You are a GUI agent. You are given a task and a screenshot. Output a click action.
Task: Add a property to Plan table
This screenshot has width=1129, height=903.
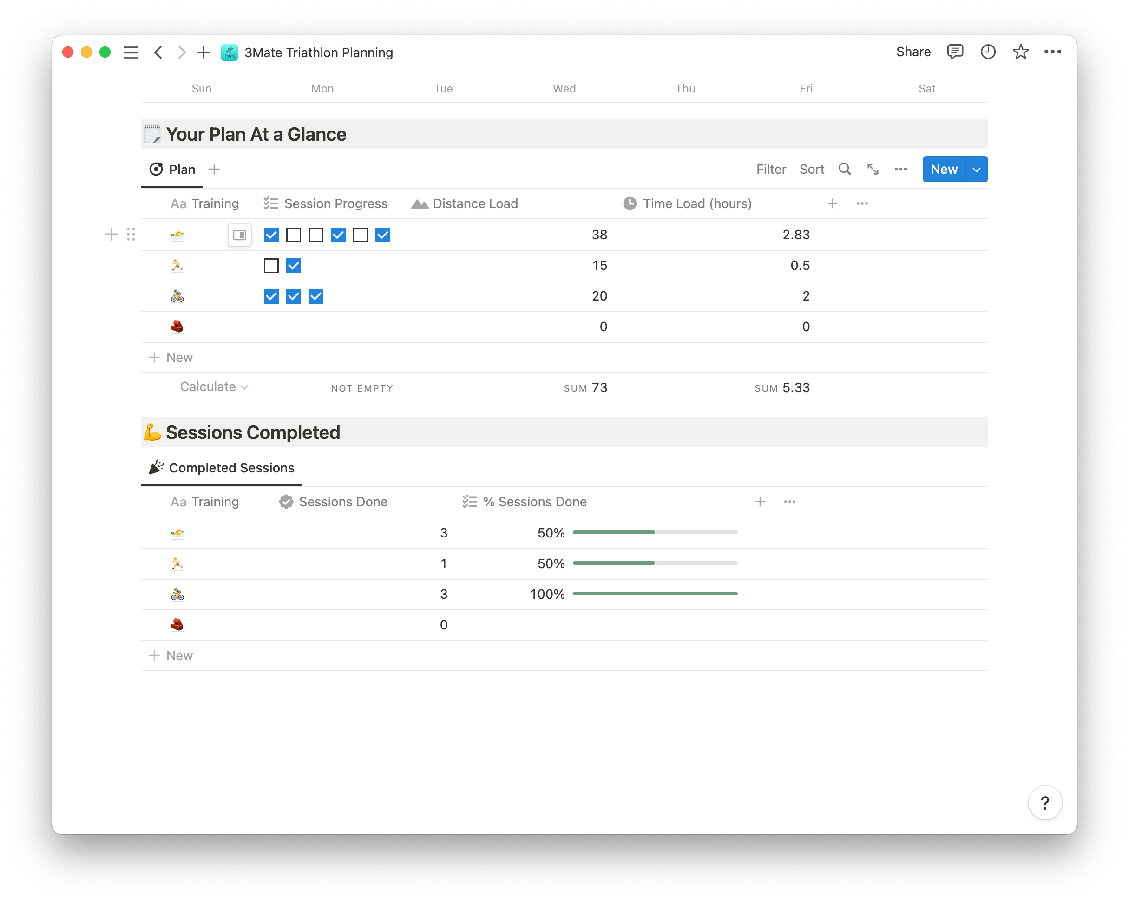(x=833, y=203)
